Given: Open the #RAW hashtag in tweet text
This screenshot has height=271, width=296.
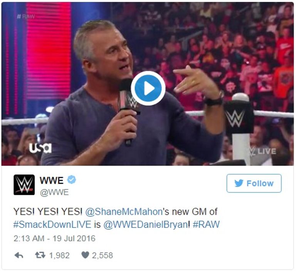Looking at the screenshot, I should pyautogui.click(x=206, y=224).
